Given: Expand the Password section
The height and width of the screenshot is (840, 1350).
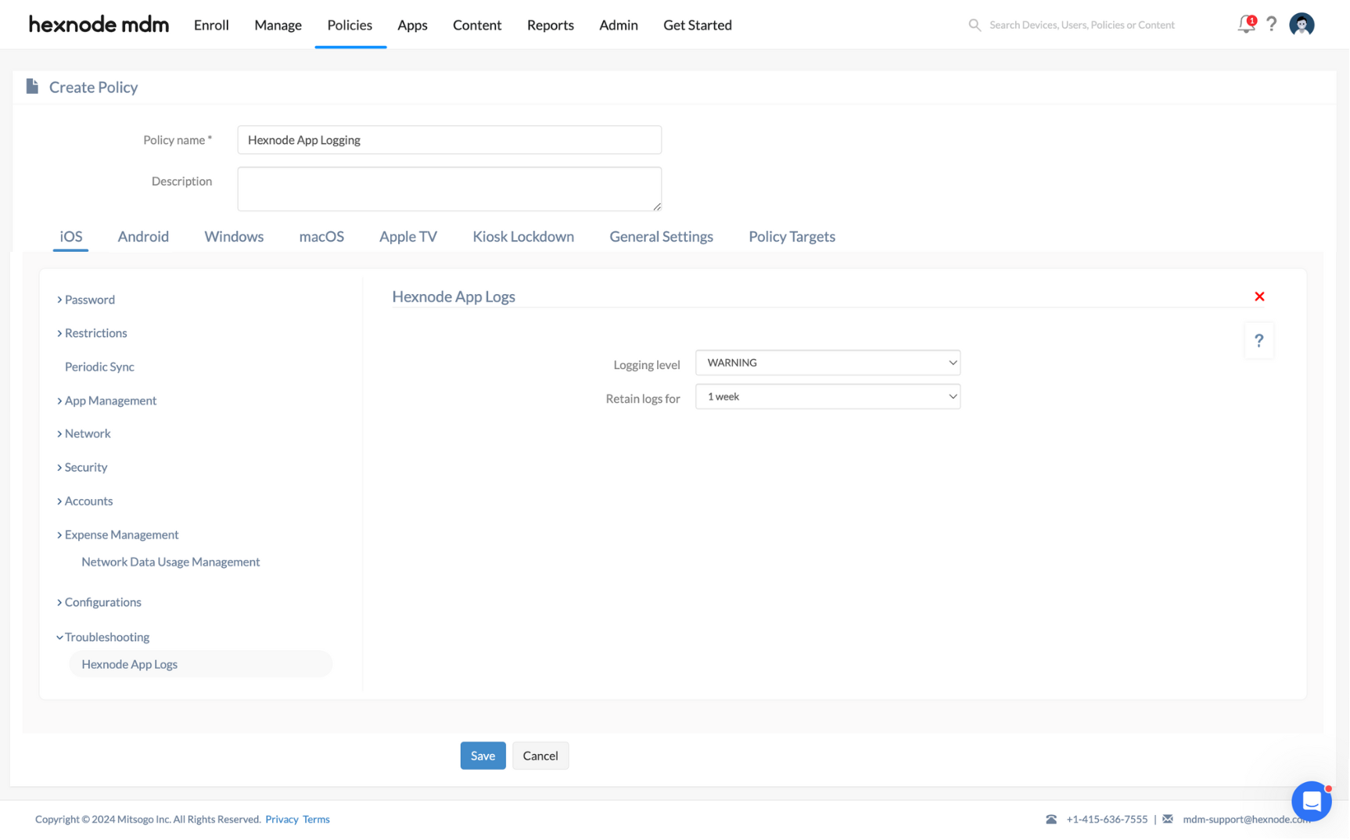Looking at the screenshot, I should coord(86,300).
